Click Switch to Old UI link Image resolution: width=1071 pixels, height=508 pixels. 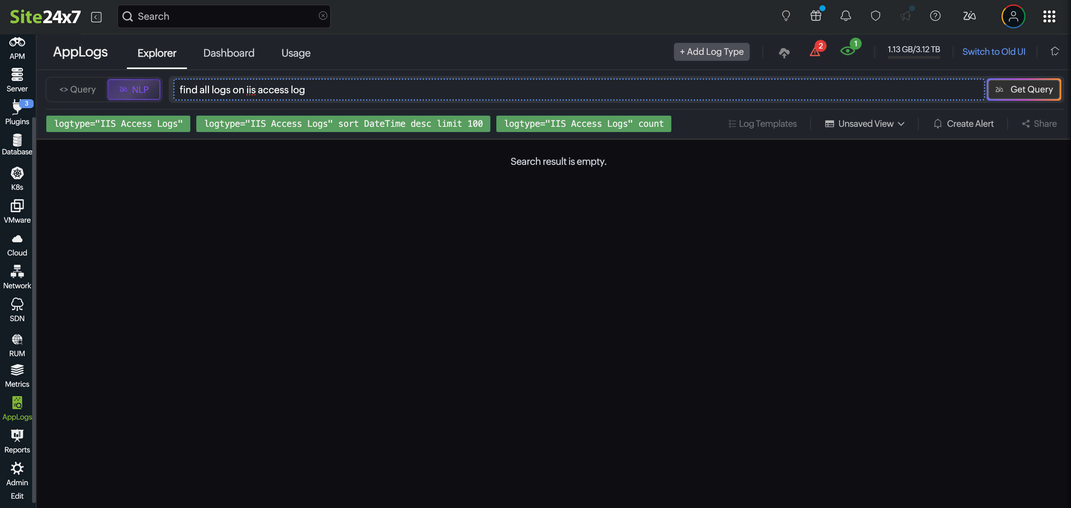(994, 51)
